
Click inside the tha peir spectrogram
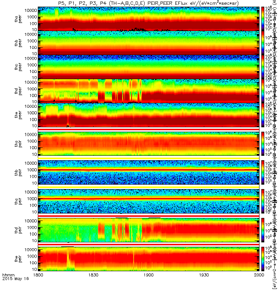(x=149, y=144)
